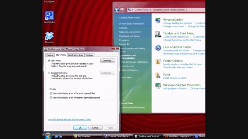
Task: Click Change the picture on the Start menu
Action: 182,40
